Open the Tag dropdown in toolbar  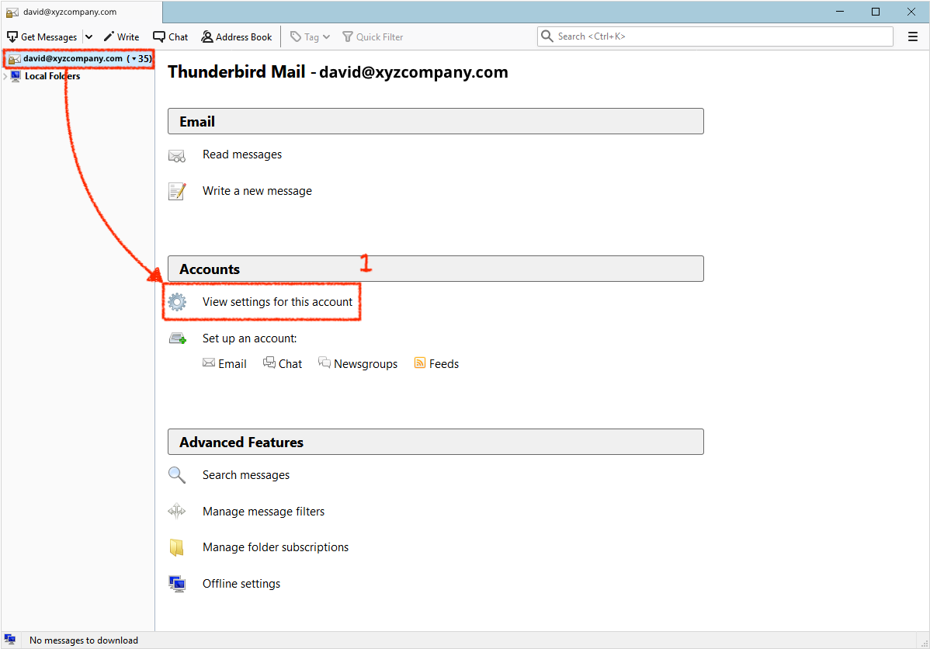click(x=311, y=36)
